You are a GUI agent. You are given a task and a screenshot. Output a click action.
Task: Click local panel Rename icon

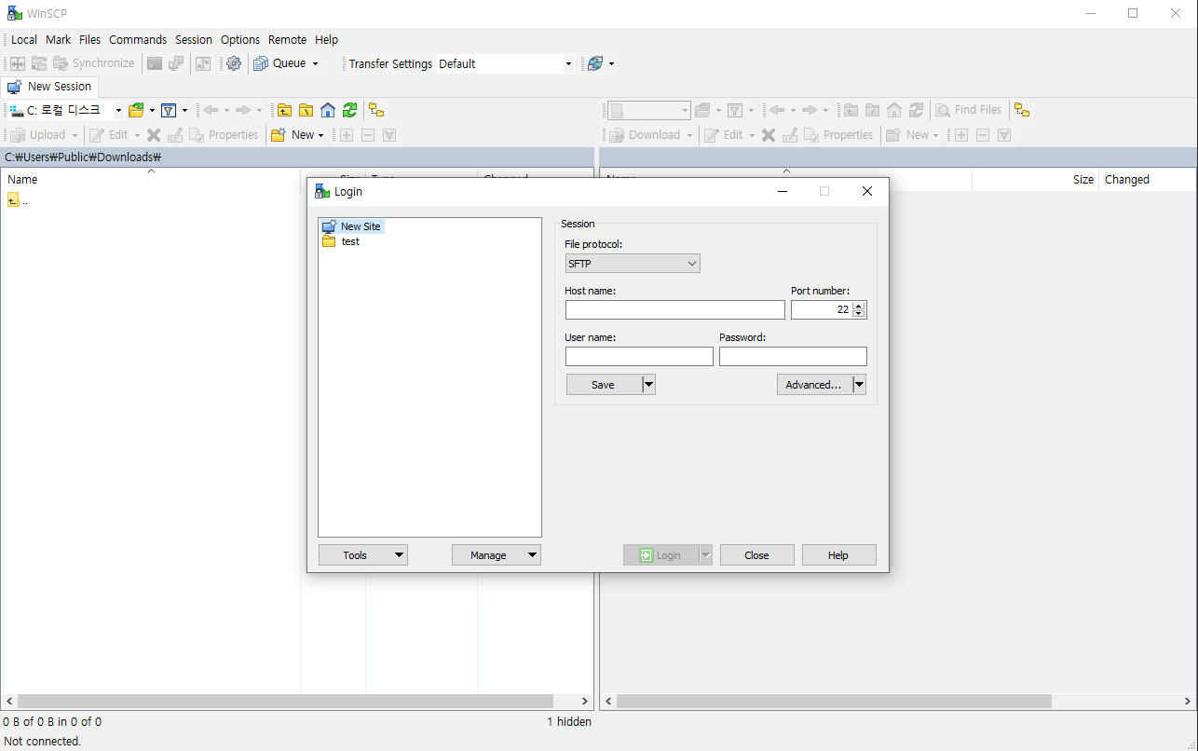[175, 135]
